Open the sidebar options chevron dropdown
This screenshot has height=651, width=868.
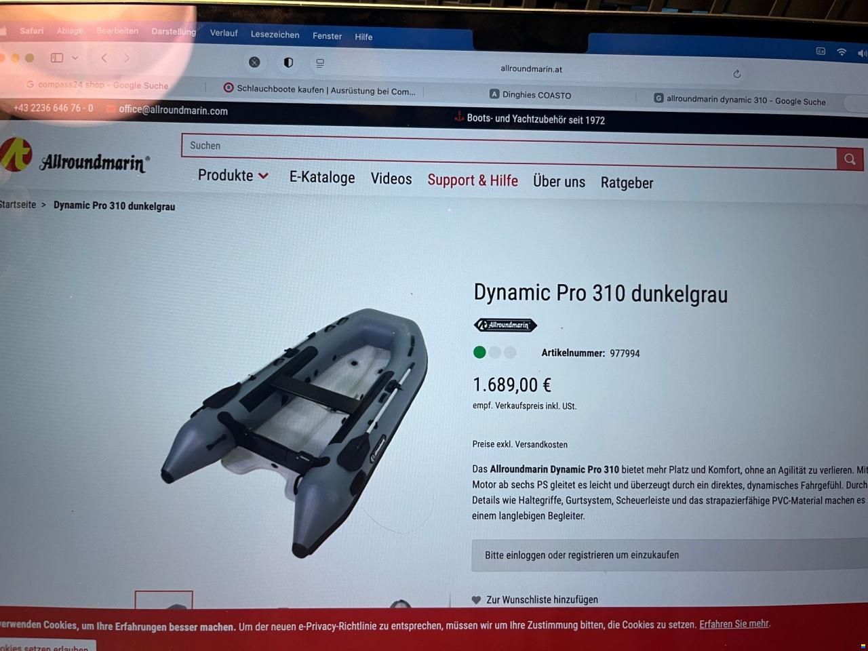[75, 58]
